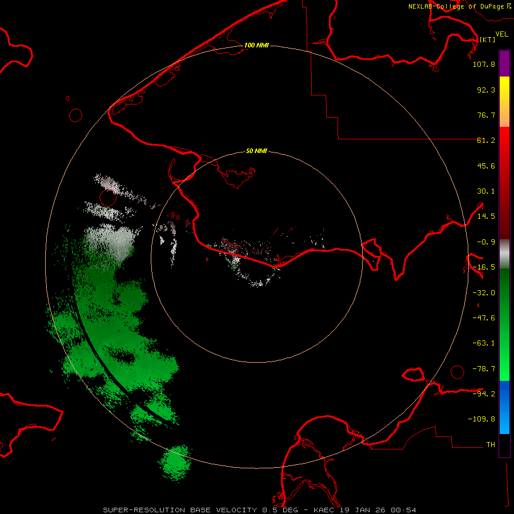Select the 30.1 velocity scale value
Image resolution: width=514 pixels, height=514 pixels.
486,191
